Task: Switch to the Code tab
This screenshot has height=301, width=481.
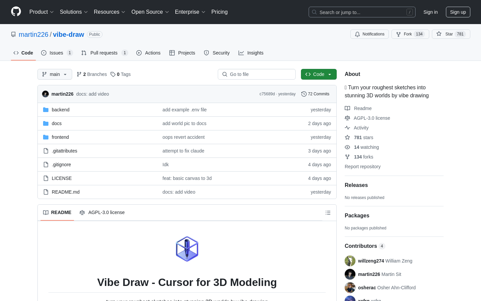Action: [x=23, y=53]
